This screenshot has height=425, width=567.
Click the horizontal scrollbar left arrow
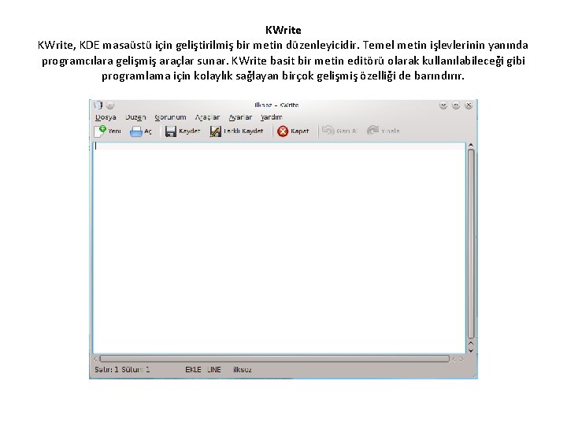pyautogui.click(x=96, y=359)
